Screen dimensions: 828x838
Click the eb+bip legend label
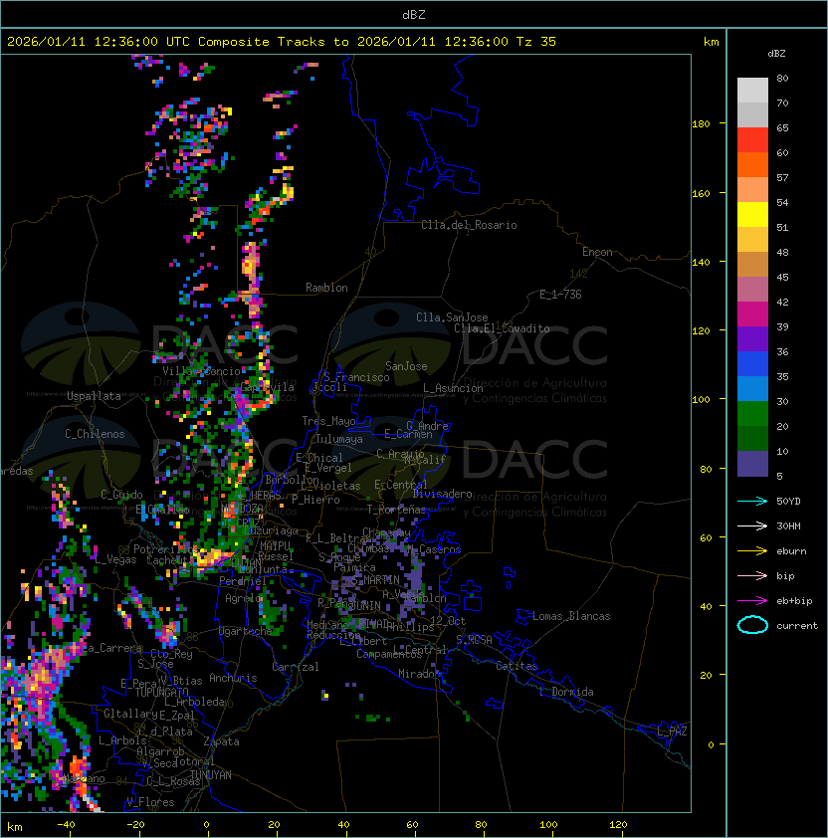pyautogui.click(x=794, y=601)
